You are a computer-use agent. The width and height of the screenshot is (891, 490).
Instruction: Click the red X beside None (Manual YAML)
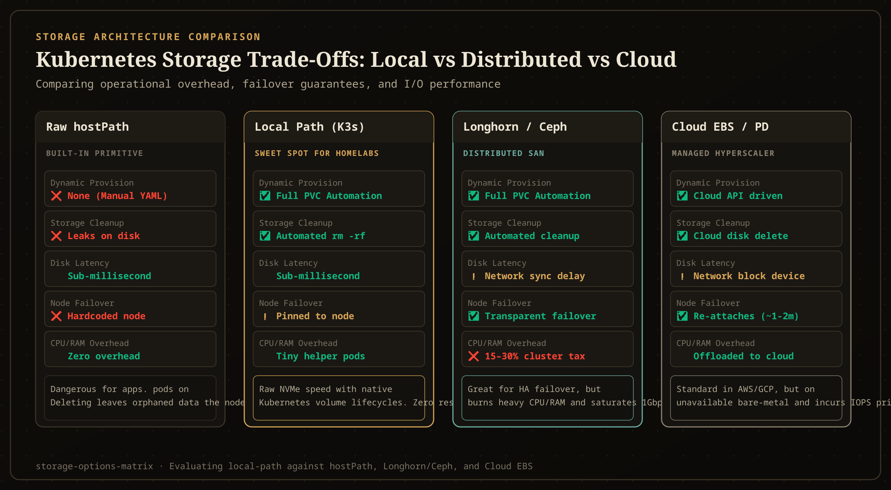(x=56, y=196)
